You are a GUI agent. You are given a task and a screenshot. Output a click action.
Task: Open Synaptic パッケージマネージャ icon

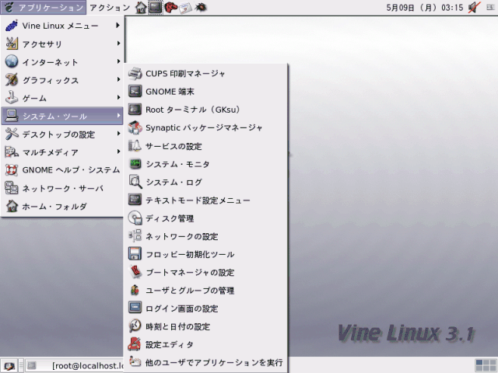(135, 127)
